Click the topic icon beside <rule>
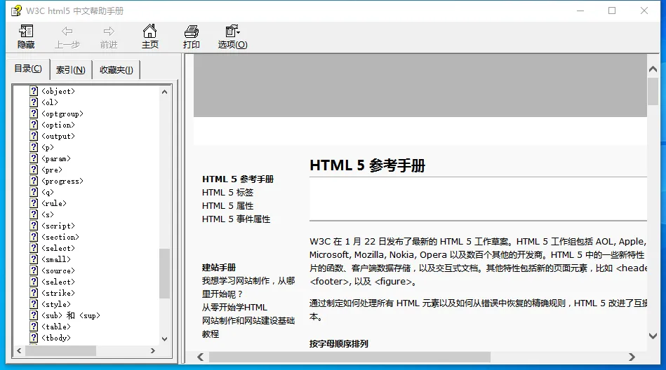 click(x=34, y=203)
